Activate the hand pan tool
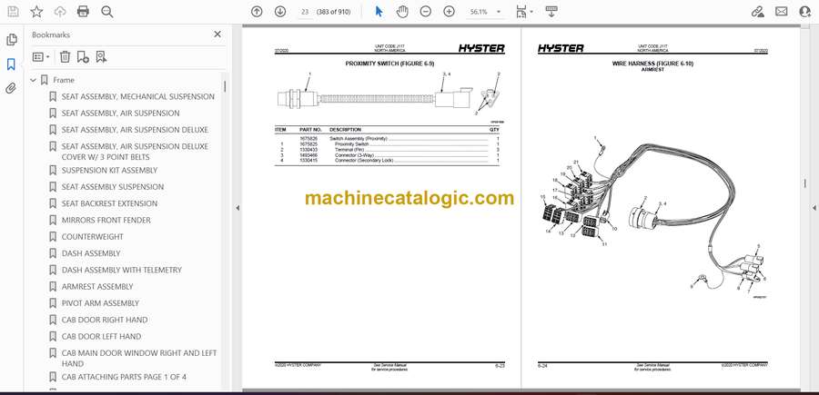The image size is (819, 395). (x=402, y=12)
